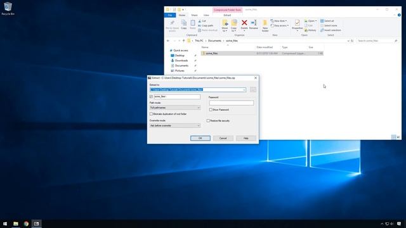The width and height of the screenshot is (406, 228).
Task: Click Documents in the address breadcrumb
Action: click(x=214, y=41)
